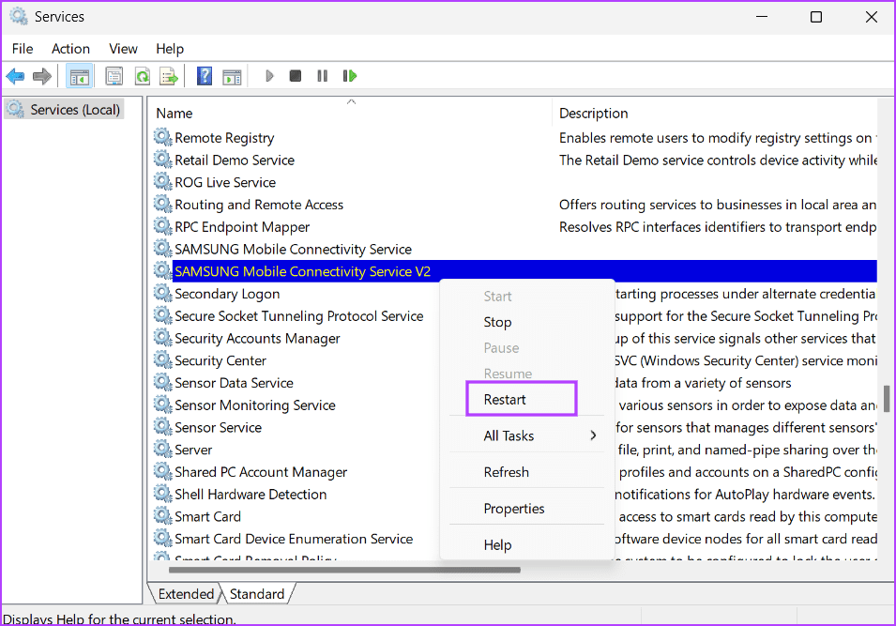Click the blue Help question-mark icon

(204, 76)
